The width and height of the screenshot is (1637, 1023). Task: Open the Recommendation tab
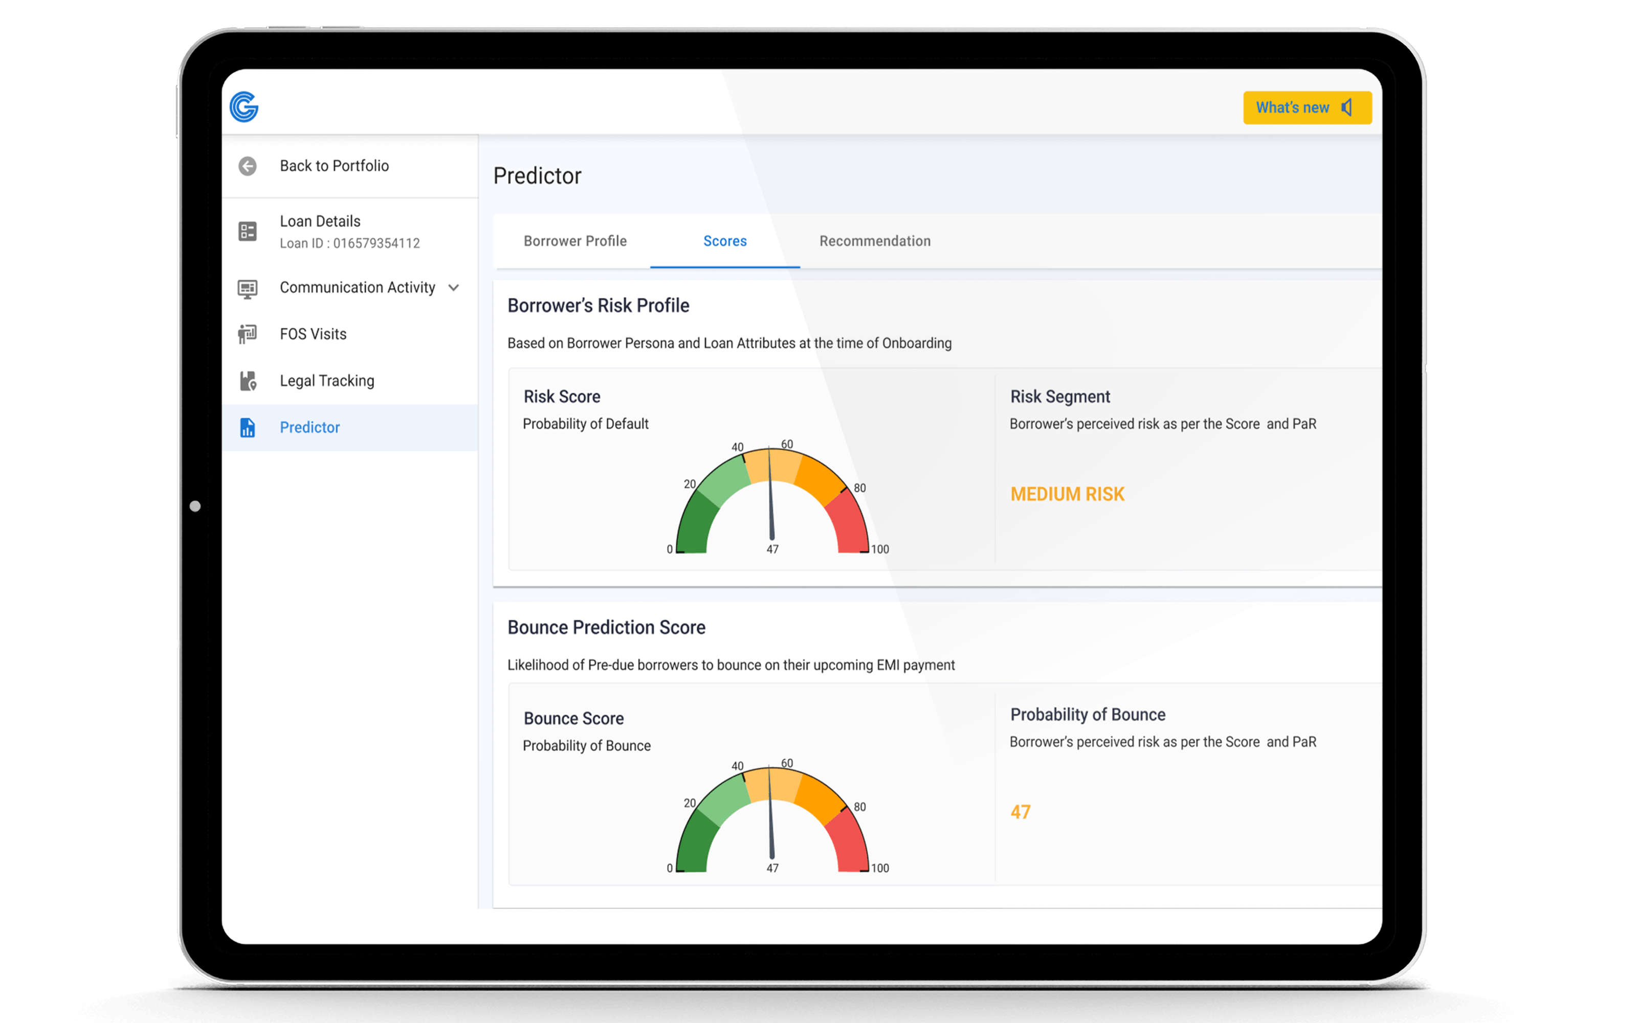click(875, 241)
